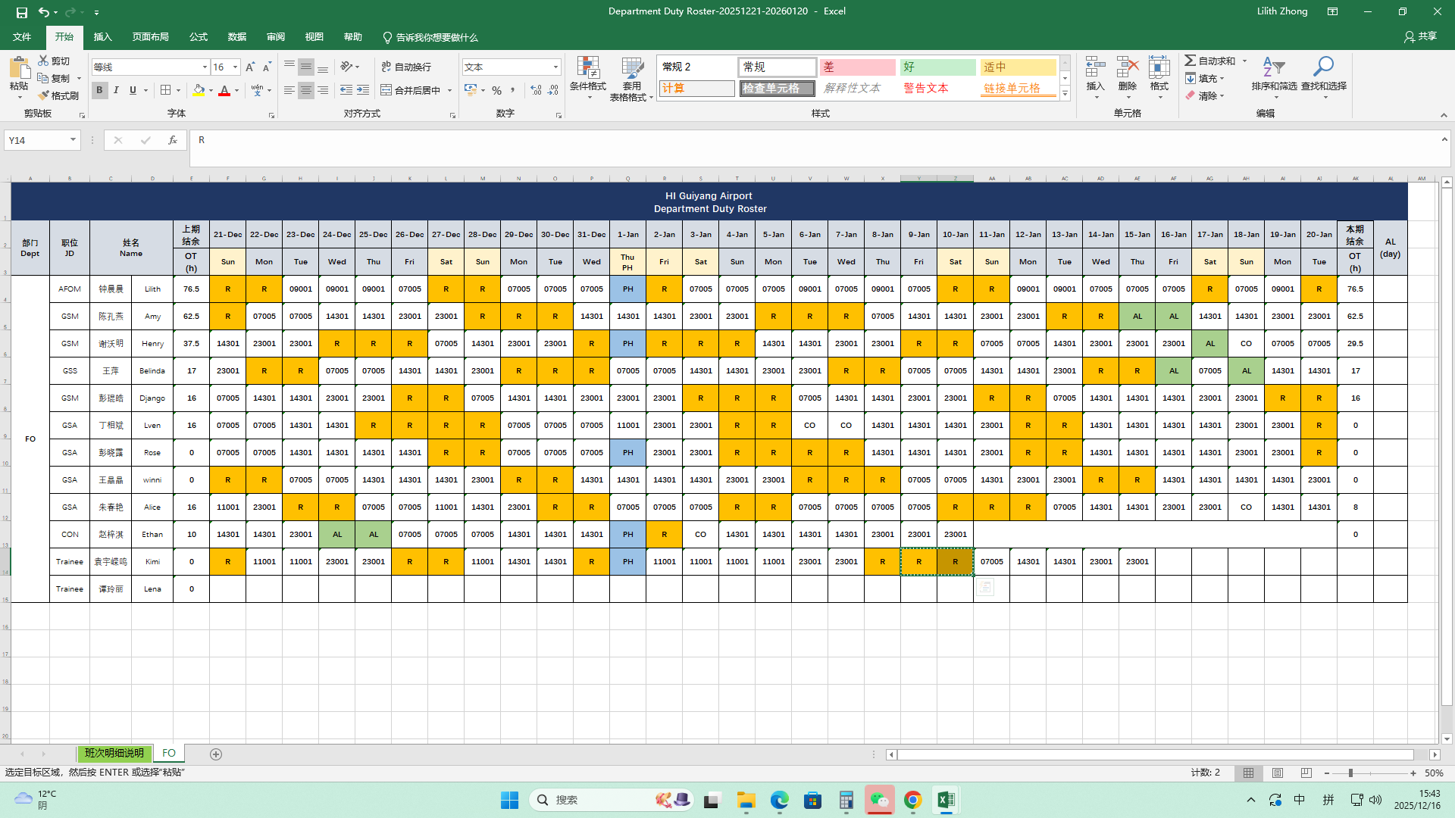Click the Format Painter brush icon

[x=45, y=95]
